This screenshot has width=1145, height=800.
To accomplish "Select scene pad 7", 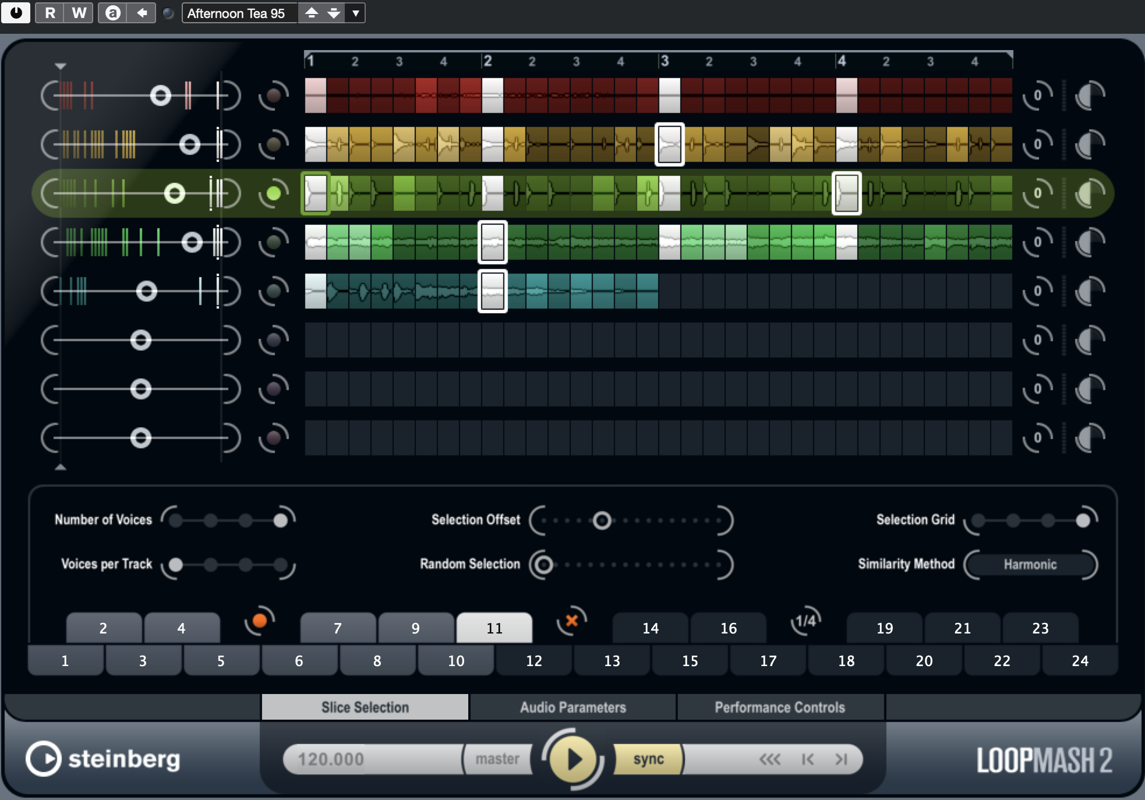I will pos(337,628).
